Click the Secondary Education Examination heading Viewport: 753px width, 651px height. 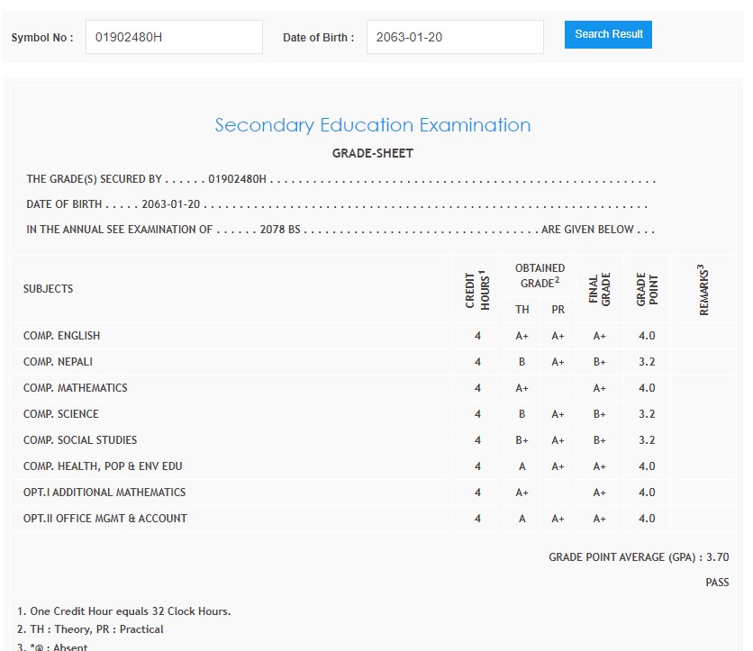tap(372, 125)
